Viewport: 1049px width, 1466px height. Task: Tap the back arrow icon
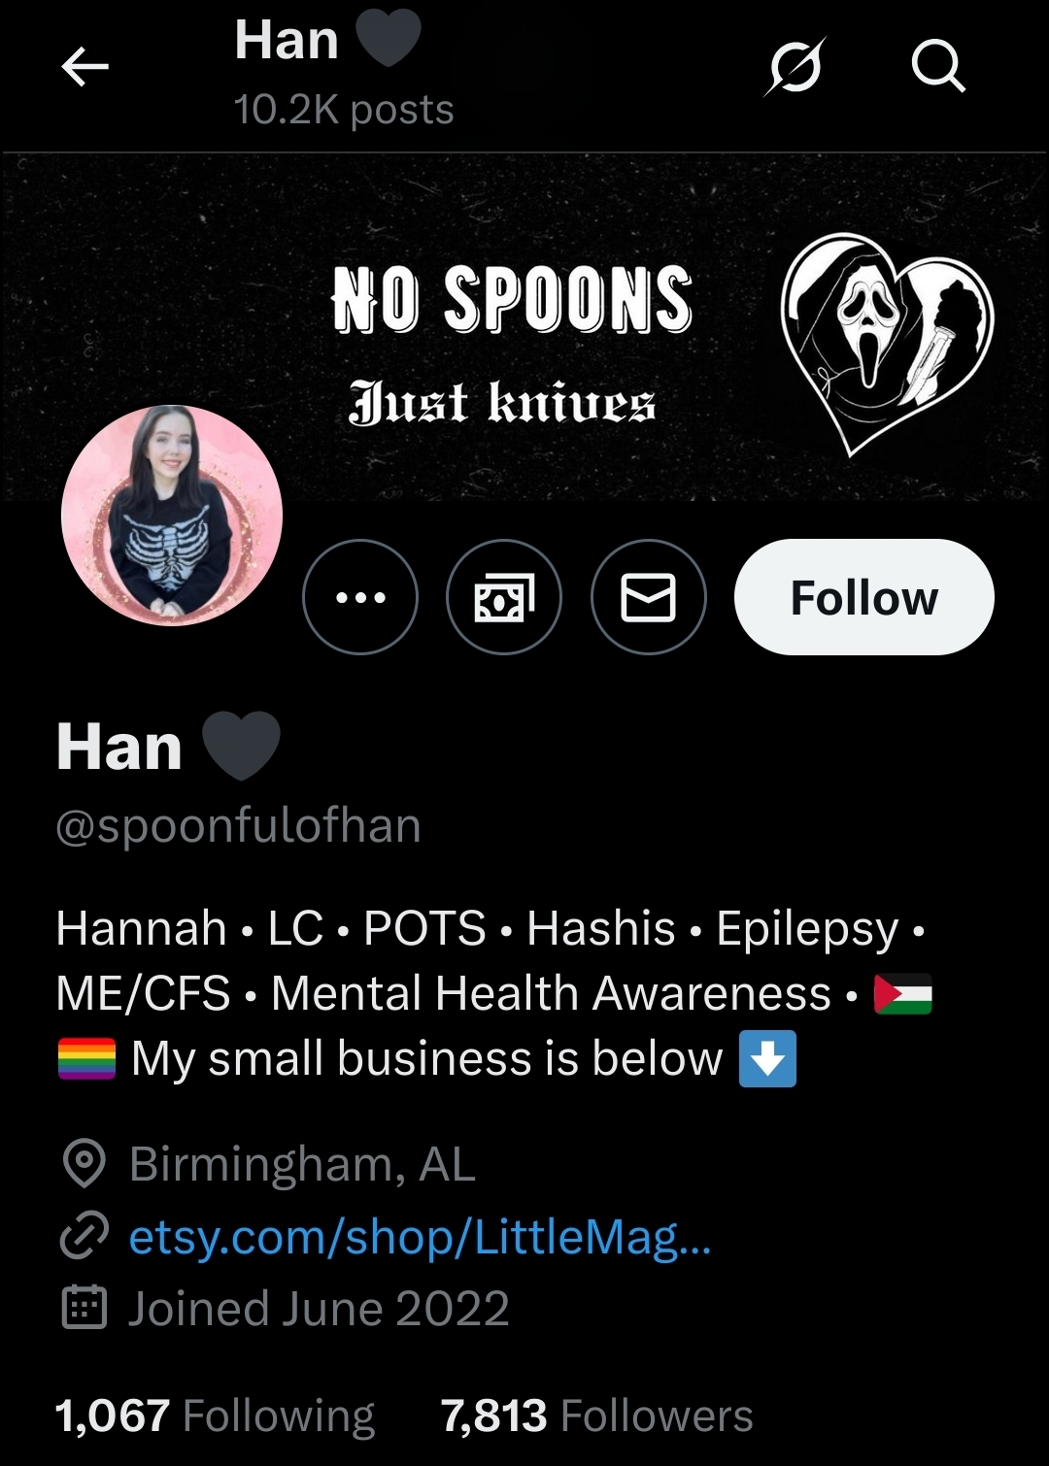pyautogui.click(x=85, y=67)
